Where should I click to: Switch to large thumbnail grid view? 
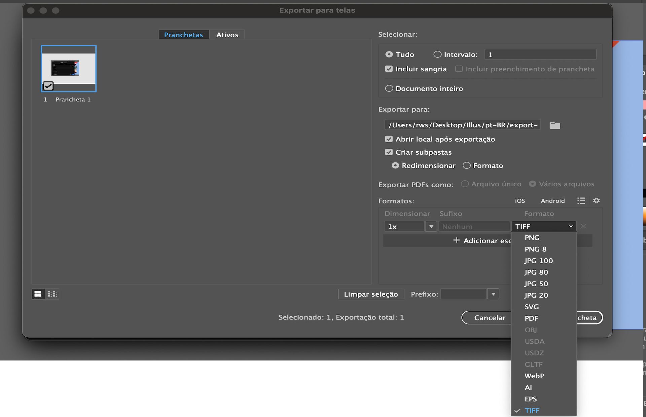click(x=38, y=294)
